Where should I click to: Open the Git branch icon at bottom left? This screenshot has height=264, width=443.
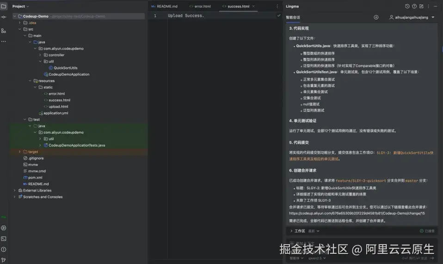click(4, 260)
